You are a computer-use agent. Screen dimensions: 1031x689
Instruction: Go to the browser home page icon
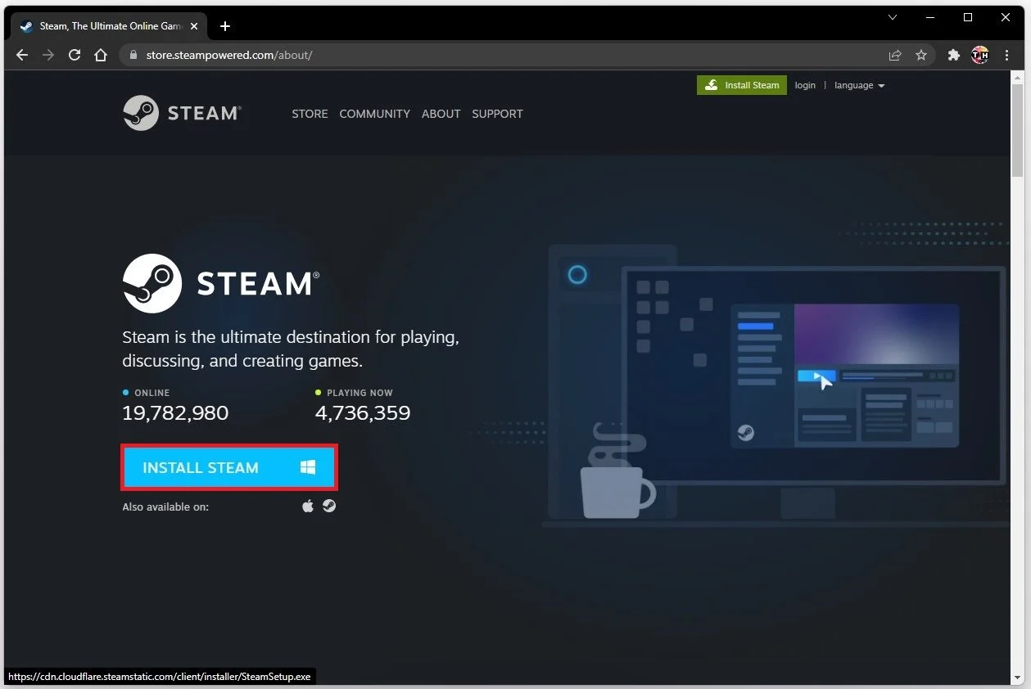[101, 55]
